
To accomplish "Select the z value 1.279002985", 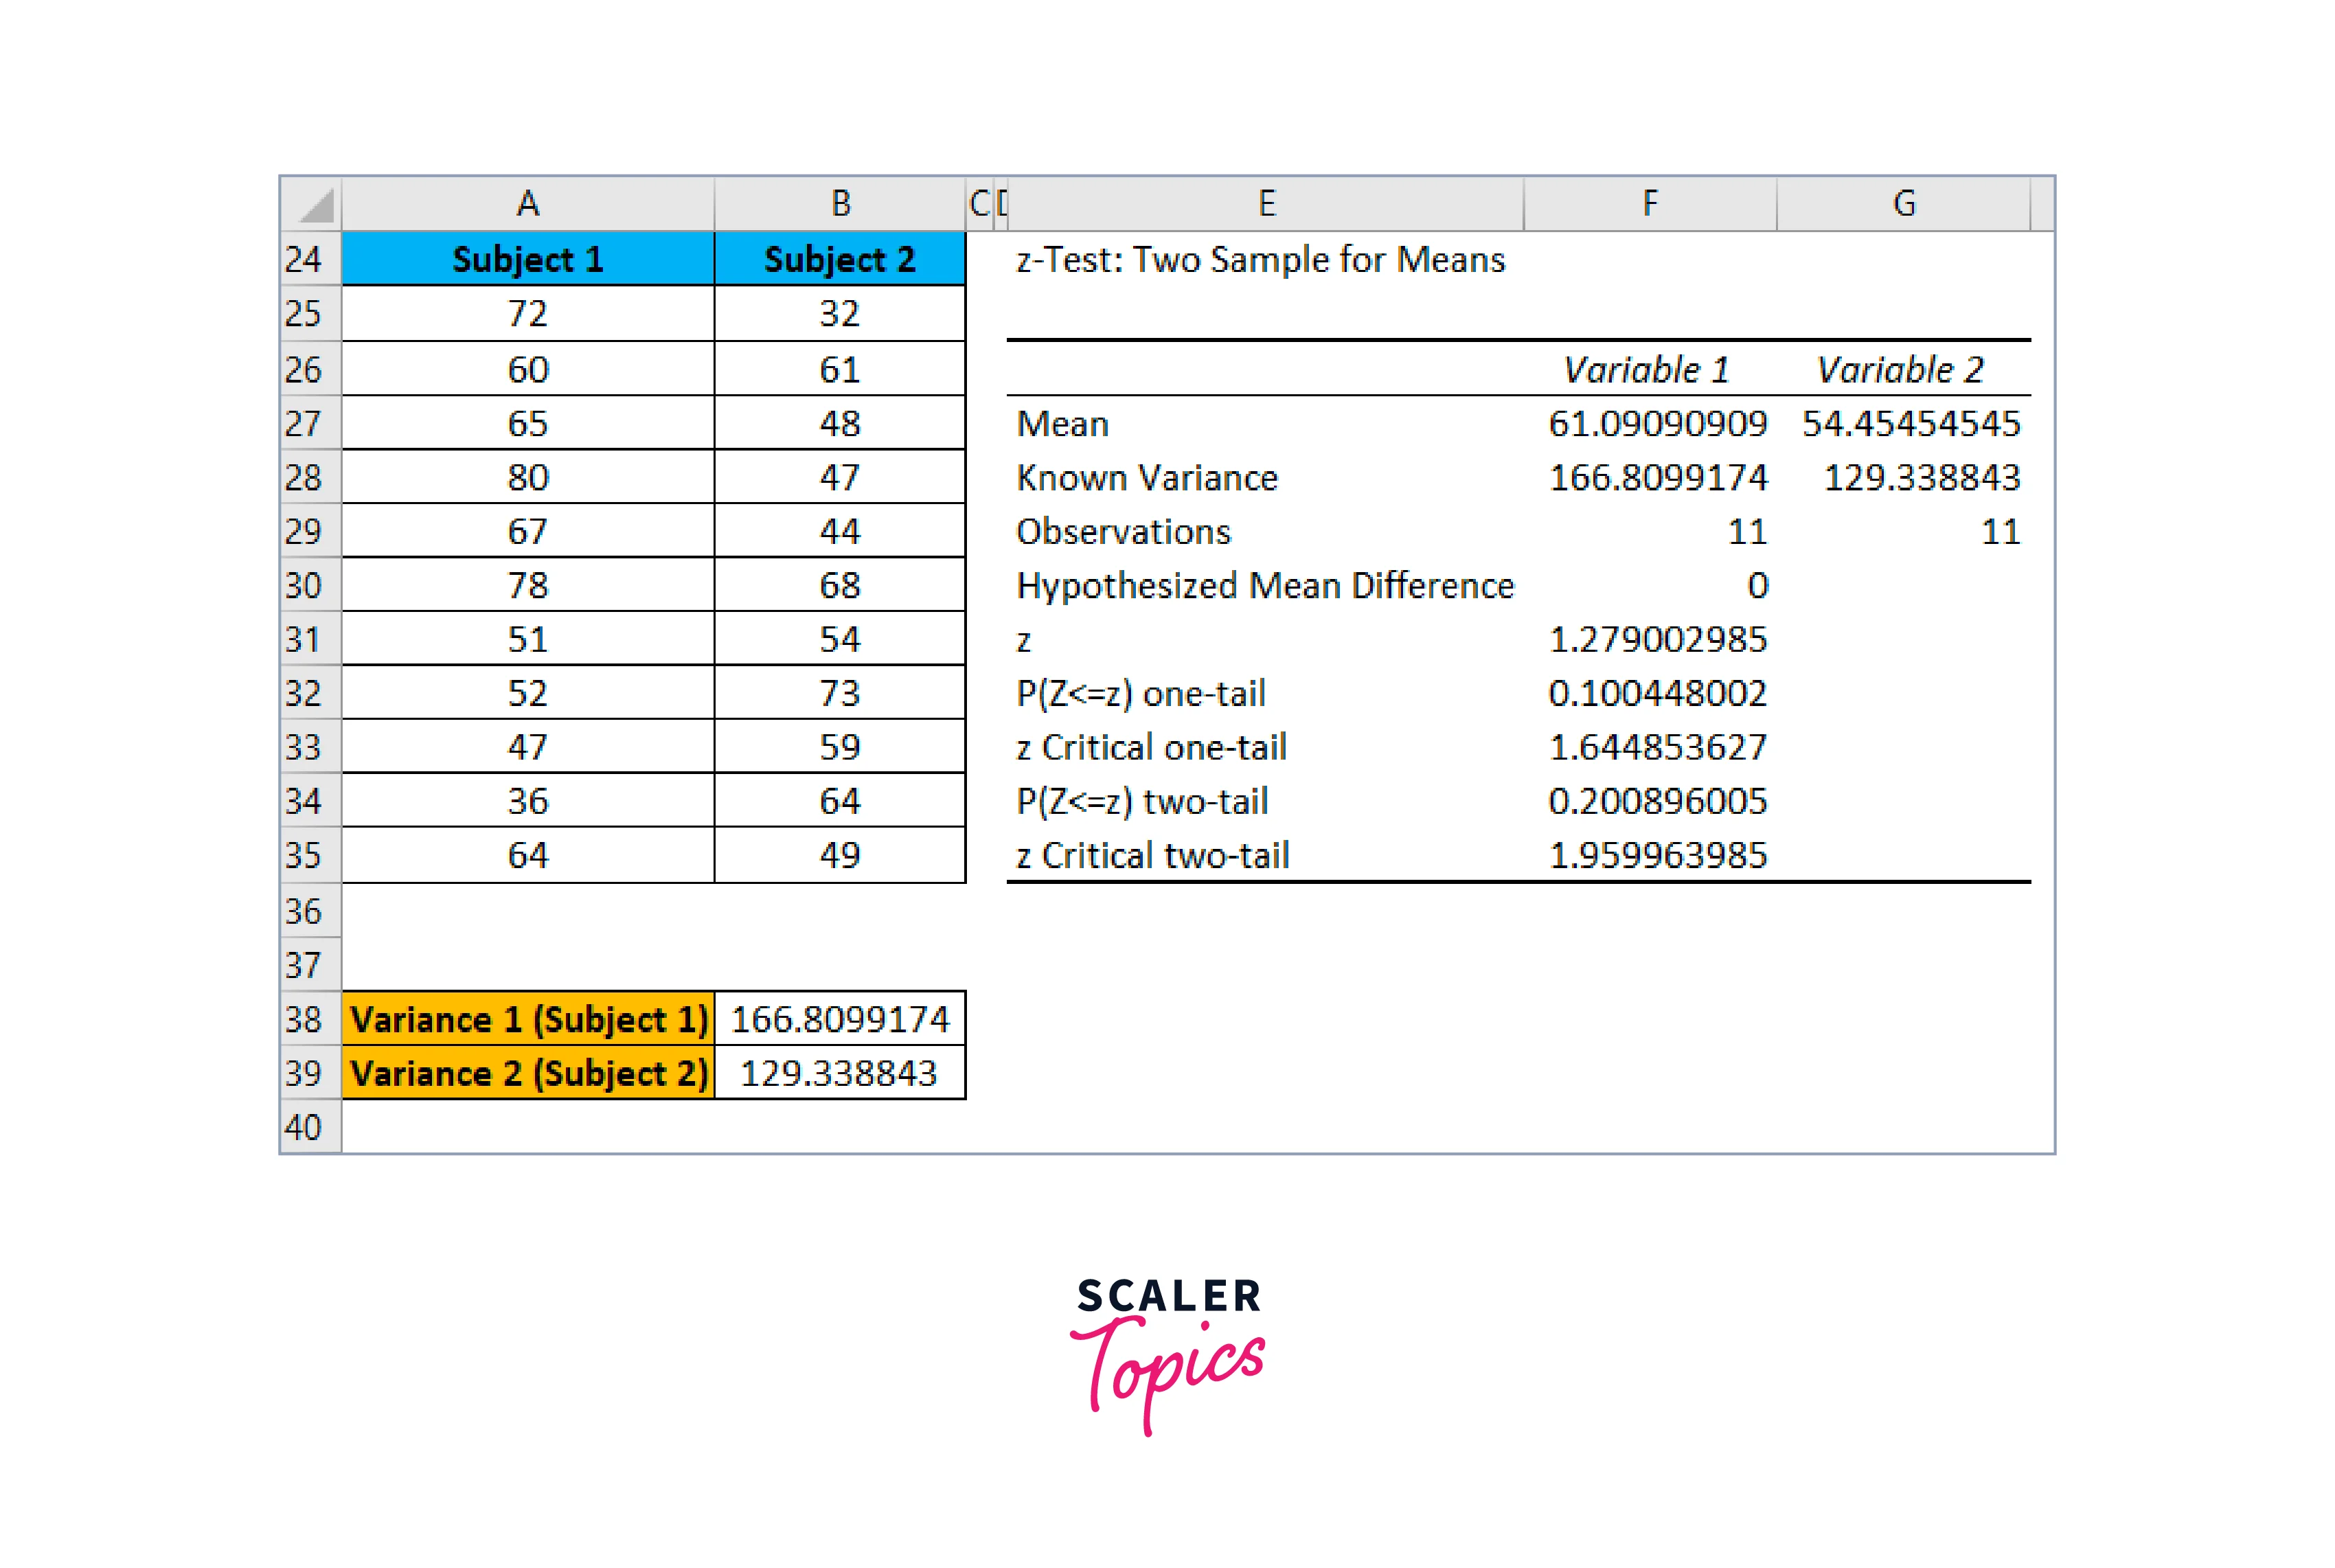I will pyautogui.click(x=1657, y=640).
